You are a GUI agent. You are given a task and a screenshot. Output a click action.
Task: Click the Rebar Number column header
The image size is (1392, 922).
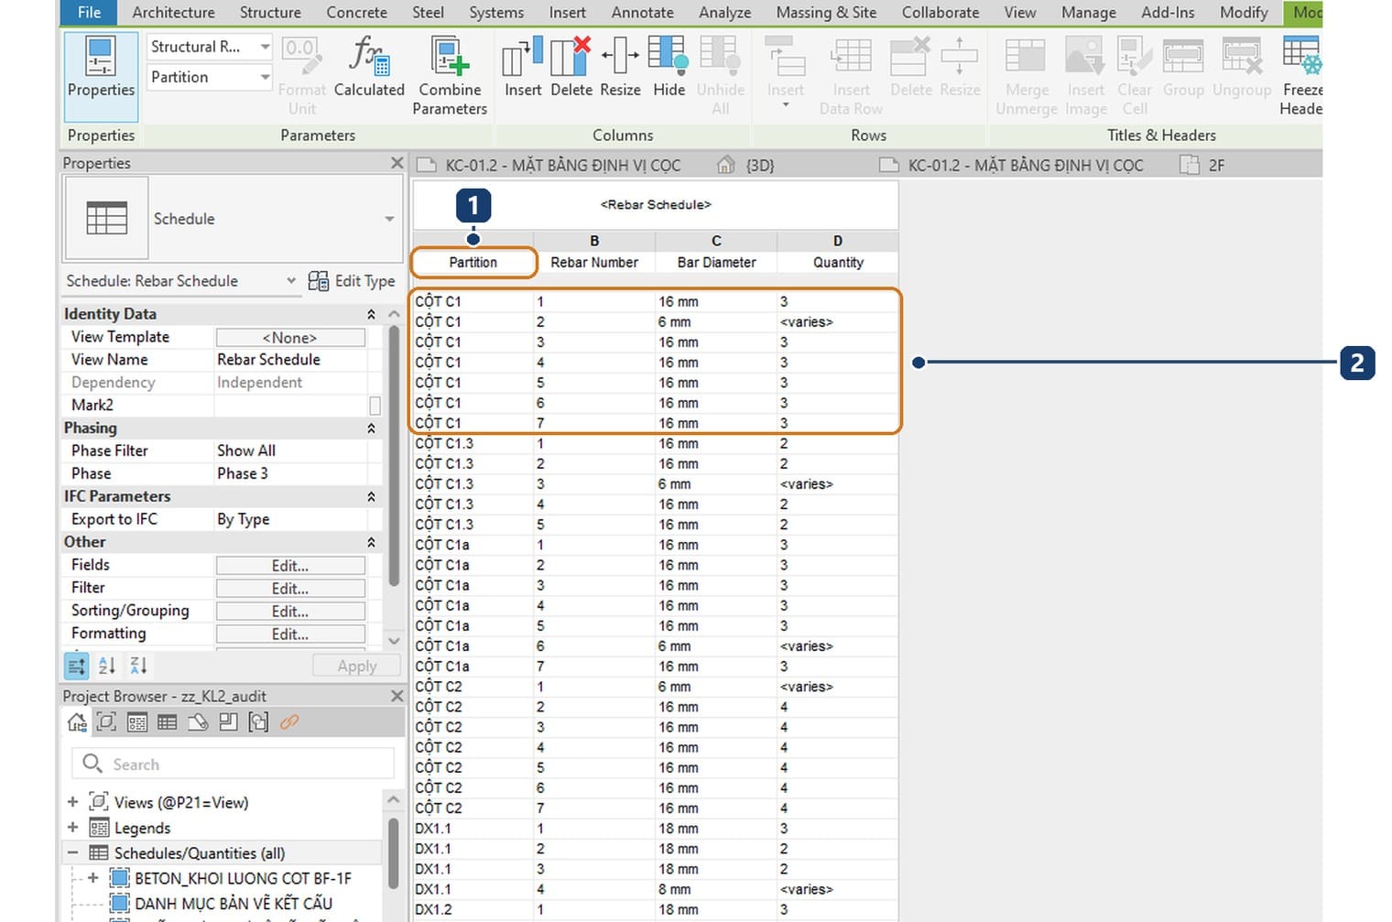594,263
